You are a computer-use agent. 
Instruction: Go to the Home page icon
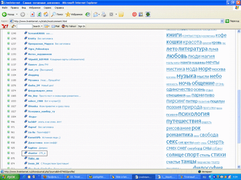46,14
